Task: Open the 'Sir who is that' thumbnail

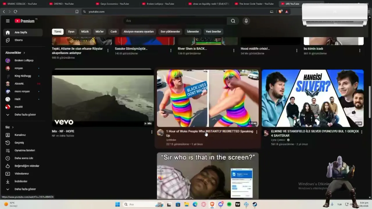Action: 208,176
